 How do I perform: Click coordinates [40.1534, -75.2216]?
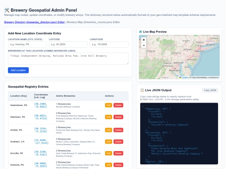[41, 130]
